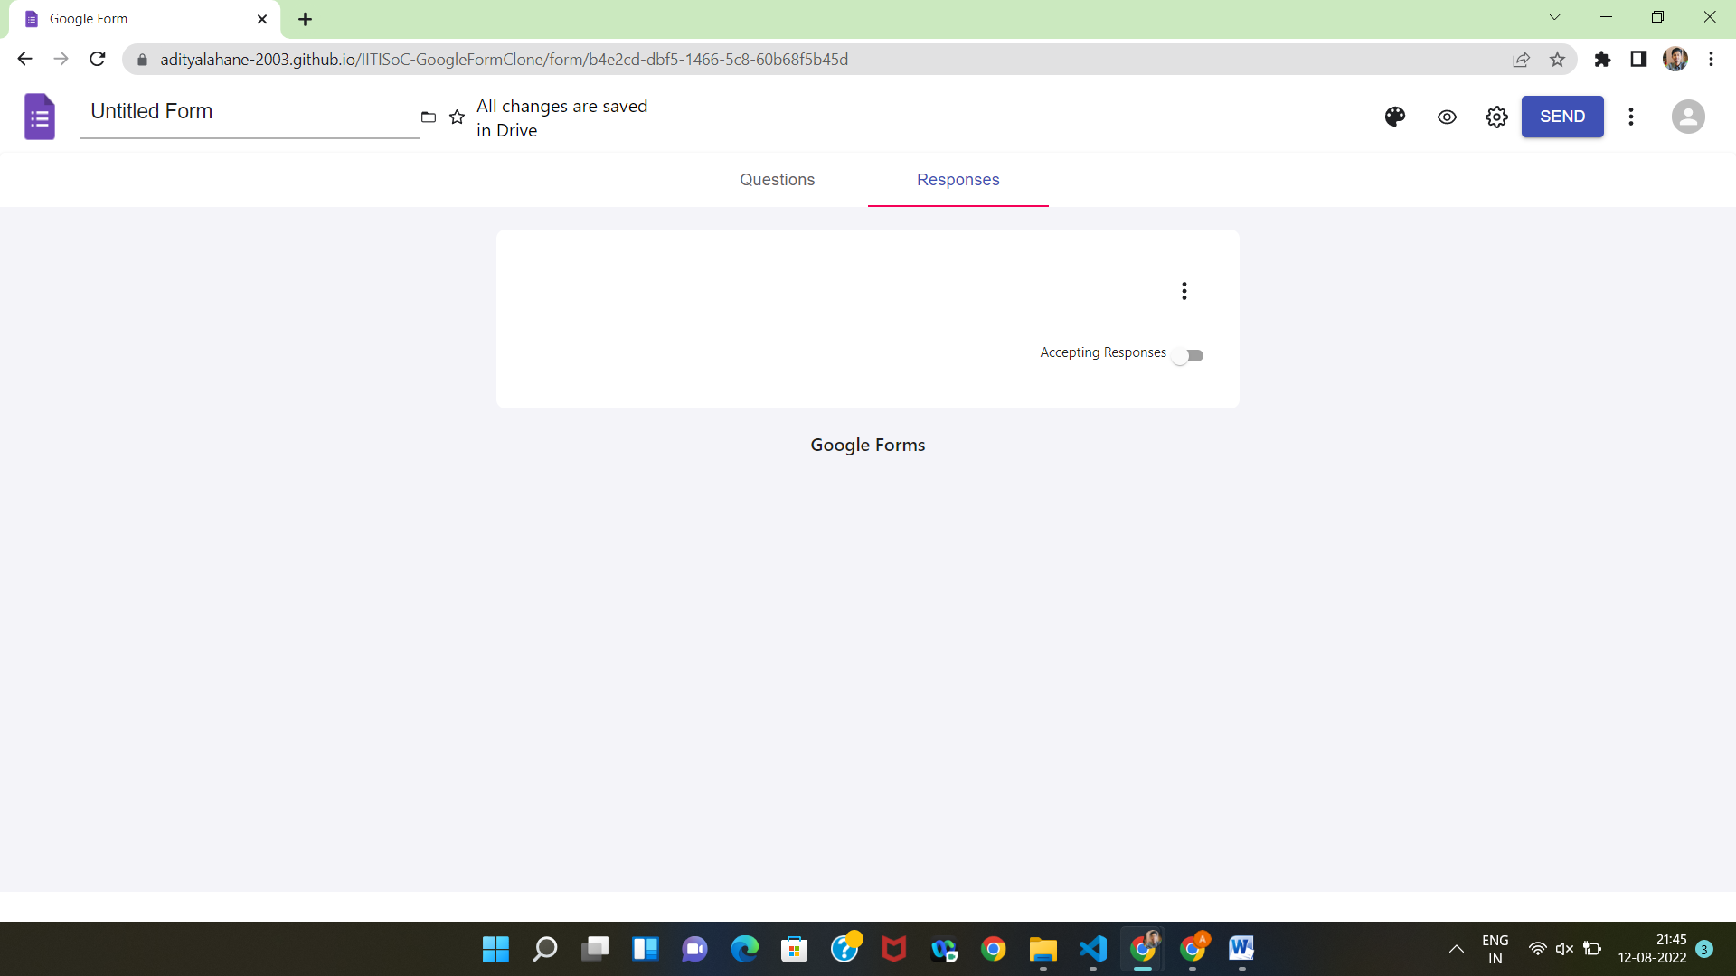Expand hidden system tray icons
Image resolution: width=1736 pixels, height=976 pixels.
[1457, 948]
